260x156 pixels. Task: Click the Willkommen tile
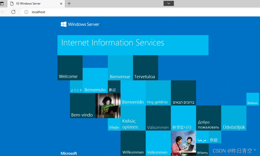133,143
